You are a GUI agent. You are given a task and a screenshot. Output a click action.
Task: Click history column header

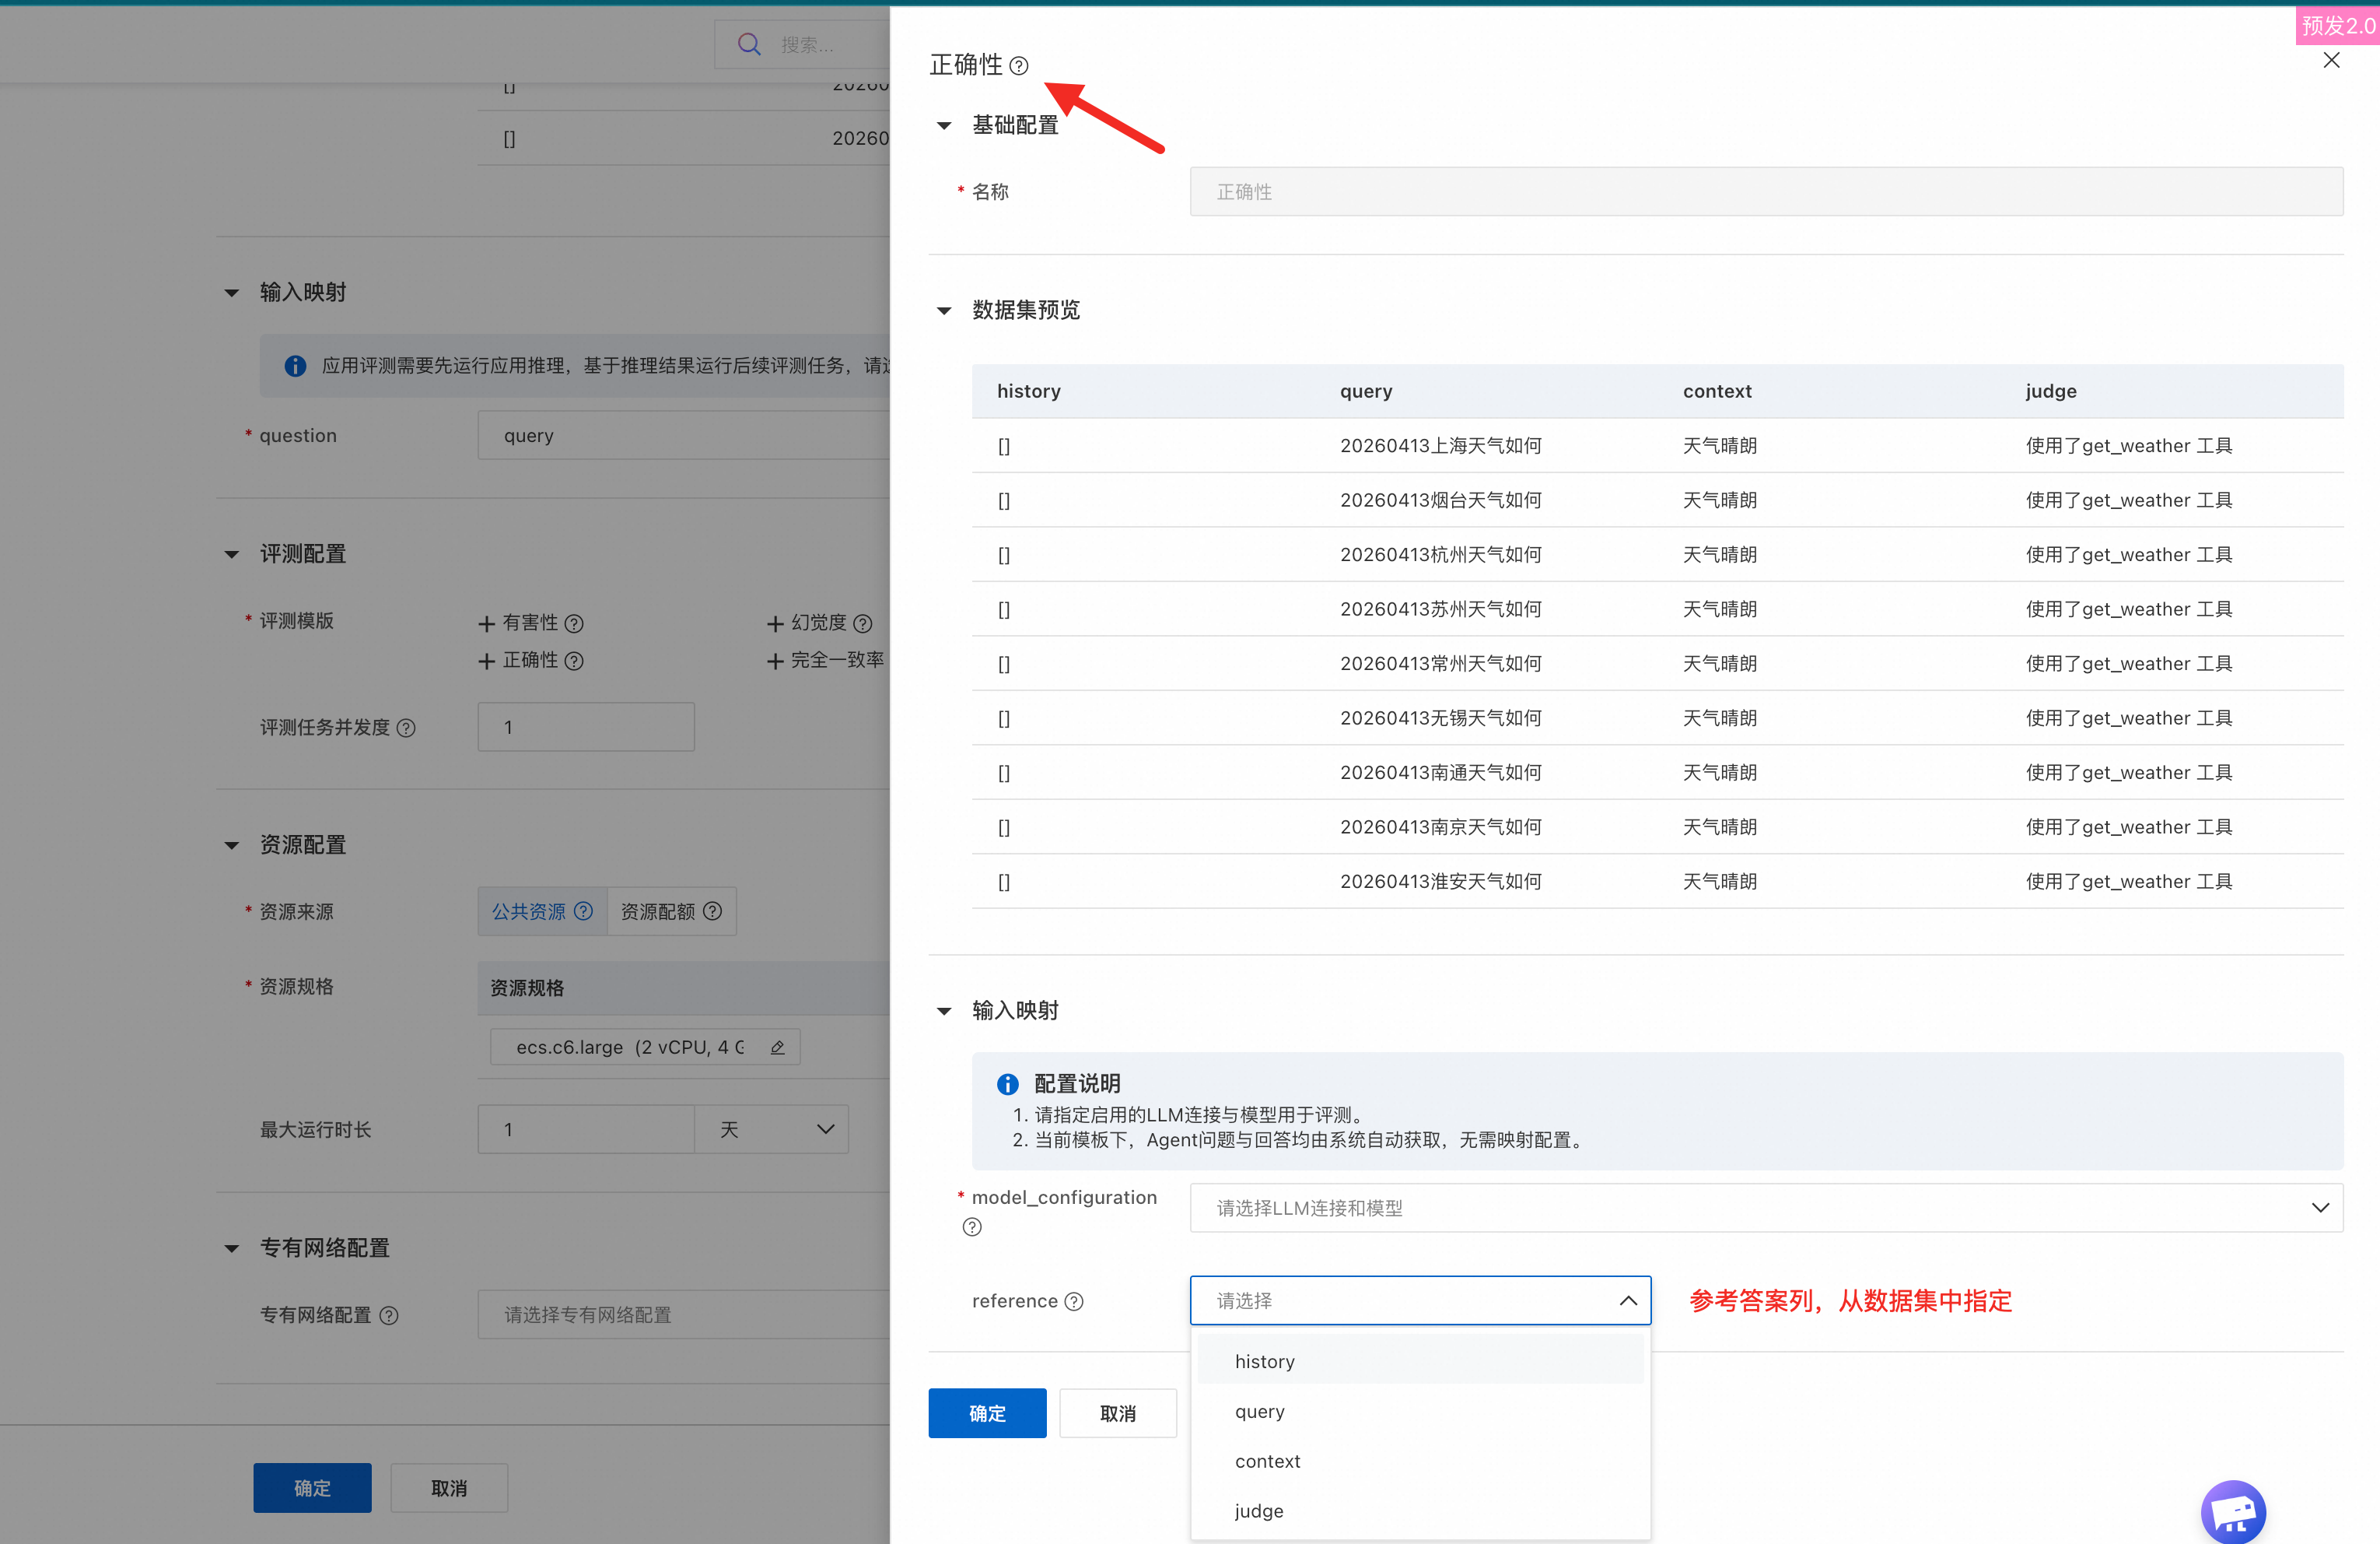tap(1028, 391)
